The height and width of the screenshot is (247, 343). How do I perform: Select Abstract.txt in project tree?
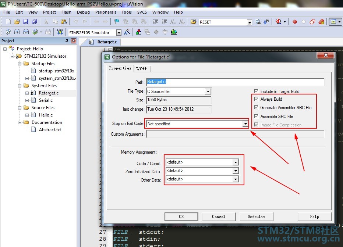[x=50, y=129]
